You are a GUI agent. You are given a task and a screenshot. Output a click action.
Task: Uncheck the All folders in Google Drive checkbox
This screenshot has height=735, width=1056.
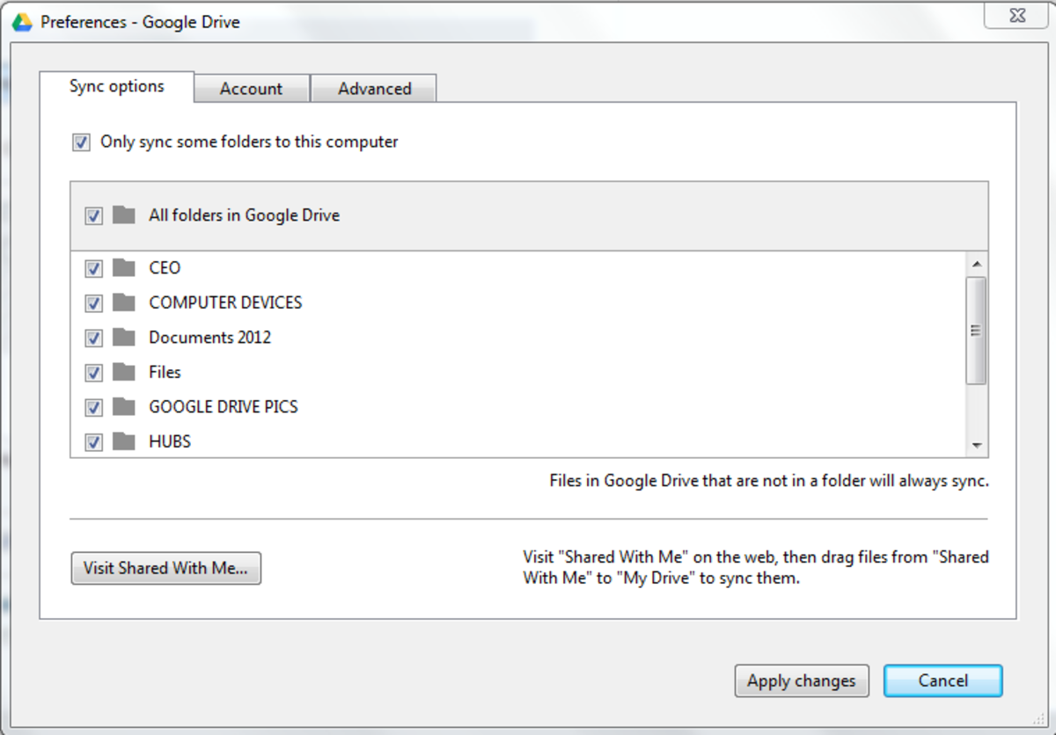[x=93, y=215]
